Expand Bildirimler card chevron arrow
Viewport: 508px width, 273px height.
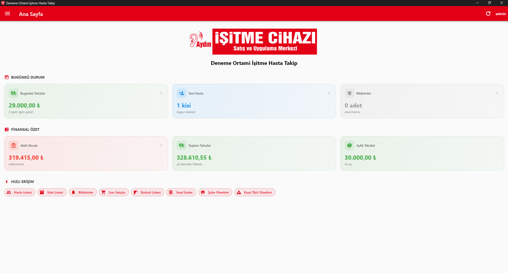pyautogui.click(x=497, y=93)
